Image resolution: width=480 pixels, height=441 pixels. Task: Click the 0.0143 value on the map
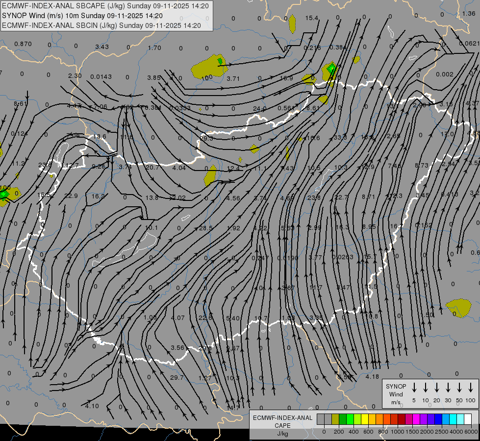tap(101, 77)
